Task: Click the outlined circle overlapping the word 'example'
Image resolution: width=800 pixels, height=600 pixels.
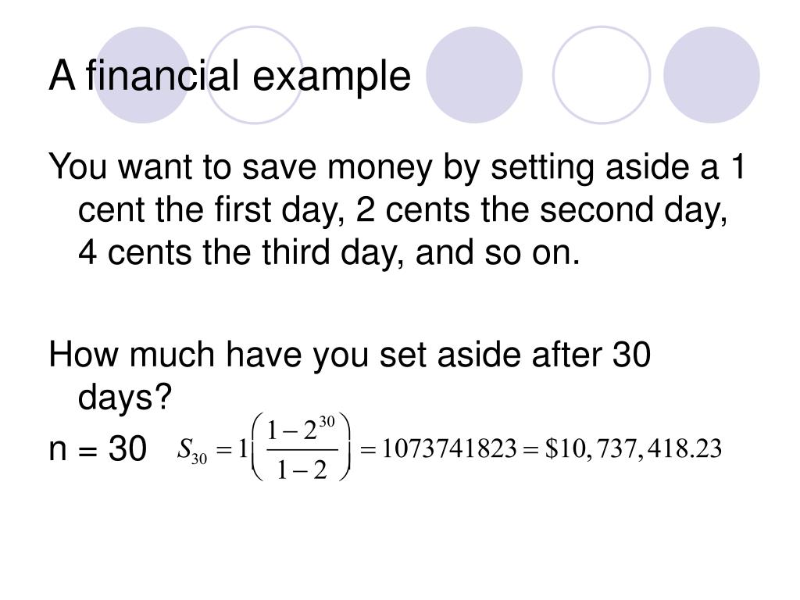Action: pos(255,75)
